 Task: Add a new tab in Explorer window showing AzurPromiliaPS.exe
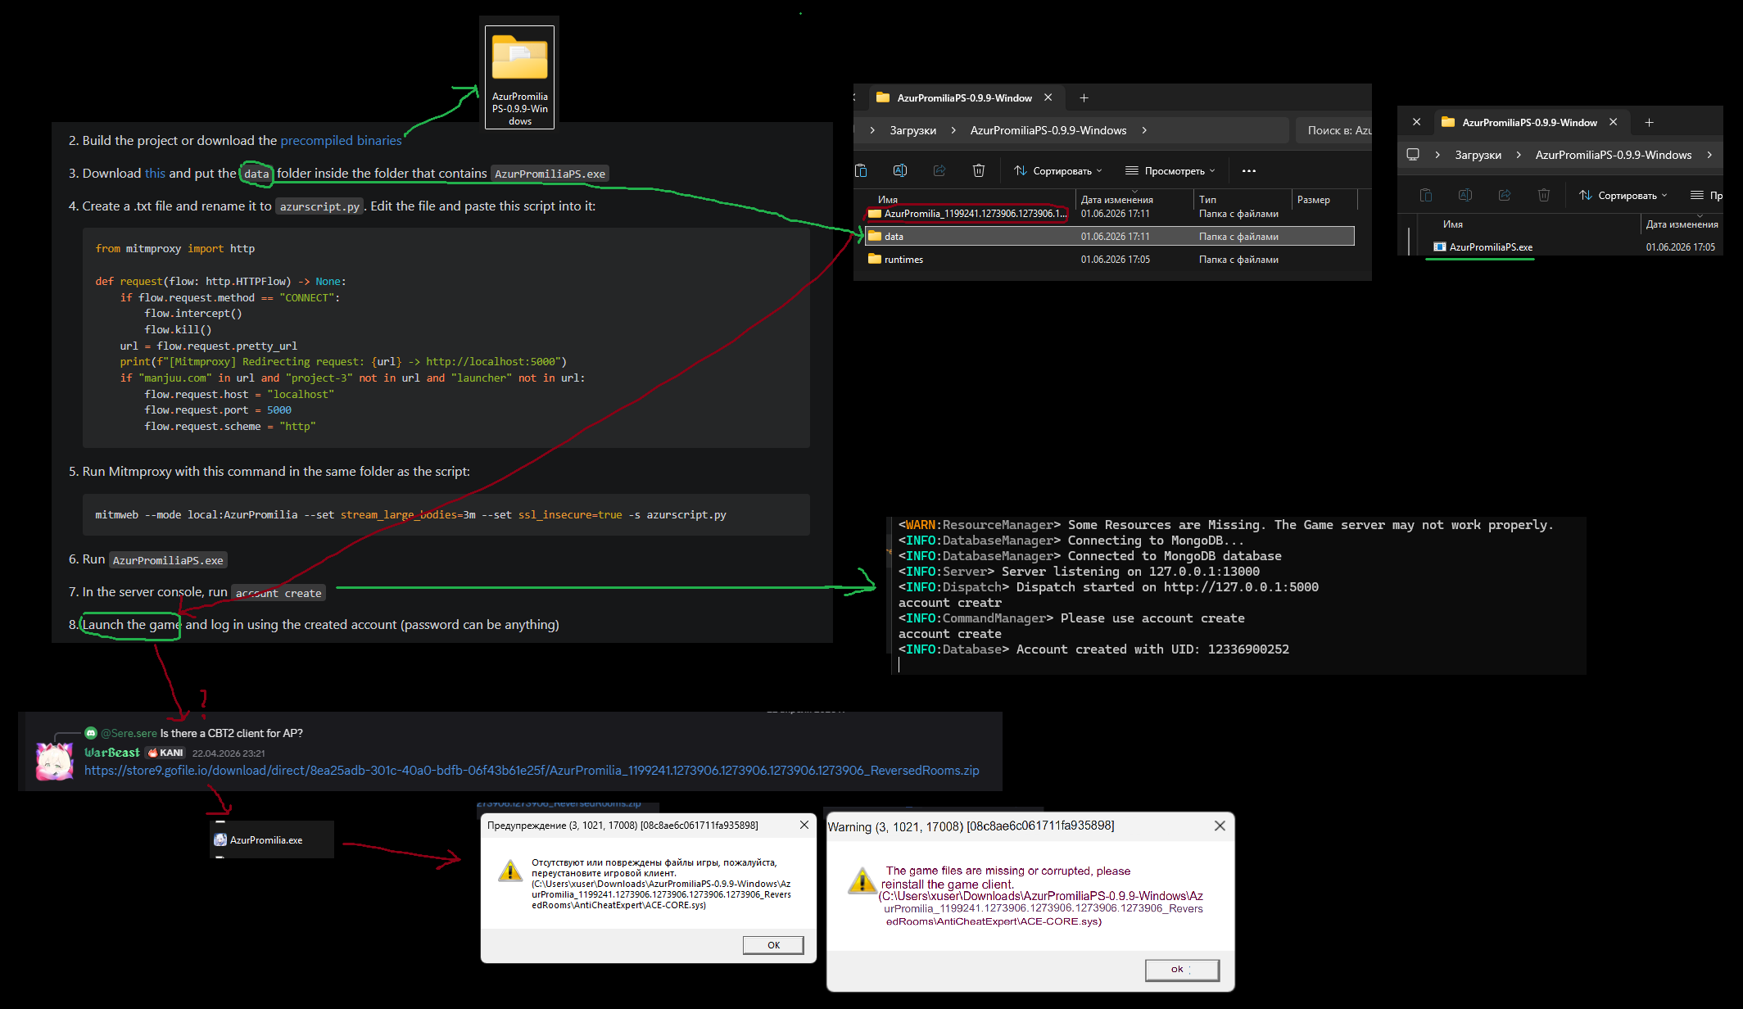coord(1650,122)
